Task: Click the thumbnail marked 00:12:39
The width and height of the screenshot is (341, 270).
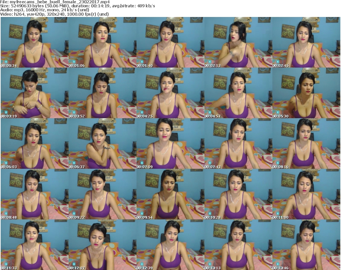Action: 170,245
